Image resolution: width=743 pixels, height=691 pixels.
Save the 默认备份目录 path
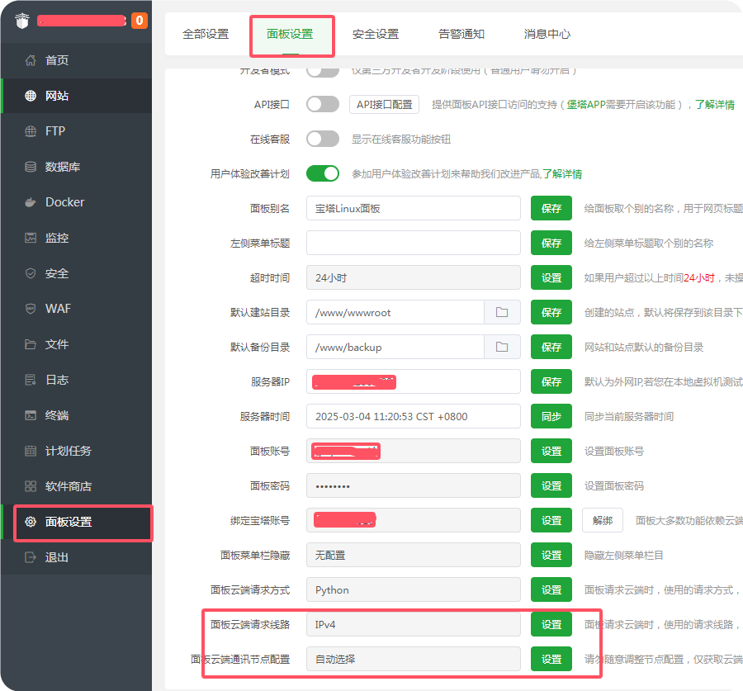click(x=551, y=347)
